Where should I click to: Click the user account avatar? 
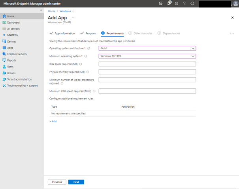point(236,4)
